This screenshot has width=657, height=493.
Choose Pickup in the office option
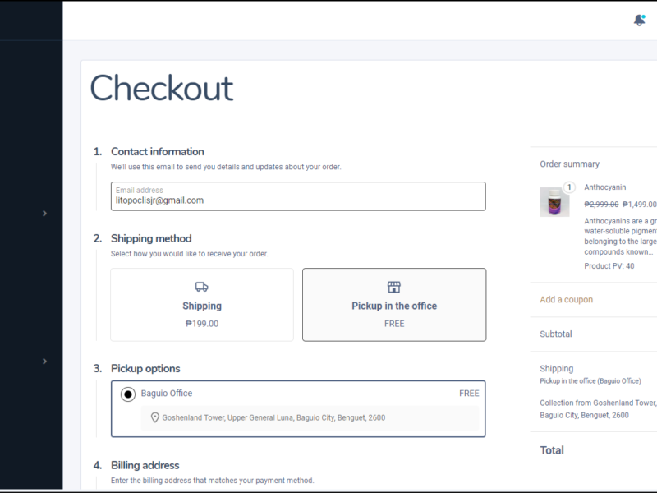[x=394, y=305]
